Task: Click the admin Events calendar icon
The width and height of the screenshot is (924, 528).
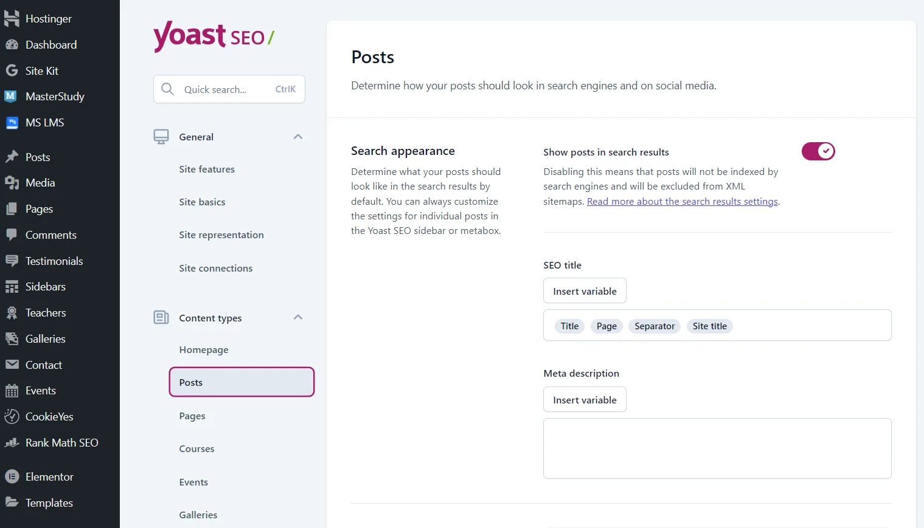Action: tap(12, 391)
